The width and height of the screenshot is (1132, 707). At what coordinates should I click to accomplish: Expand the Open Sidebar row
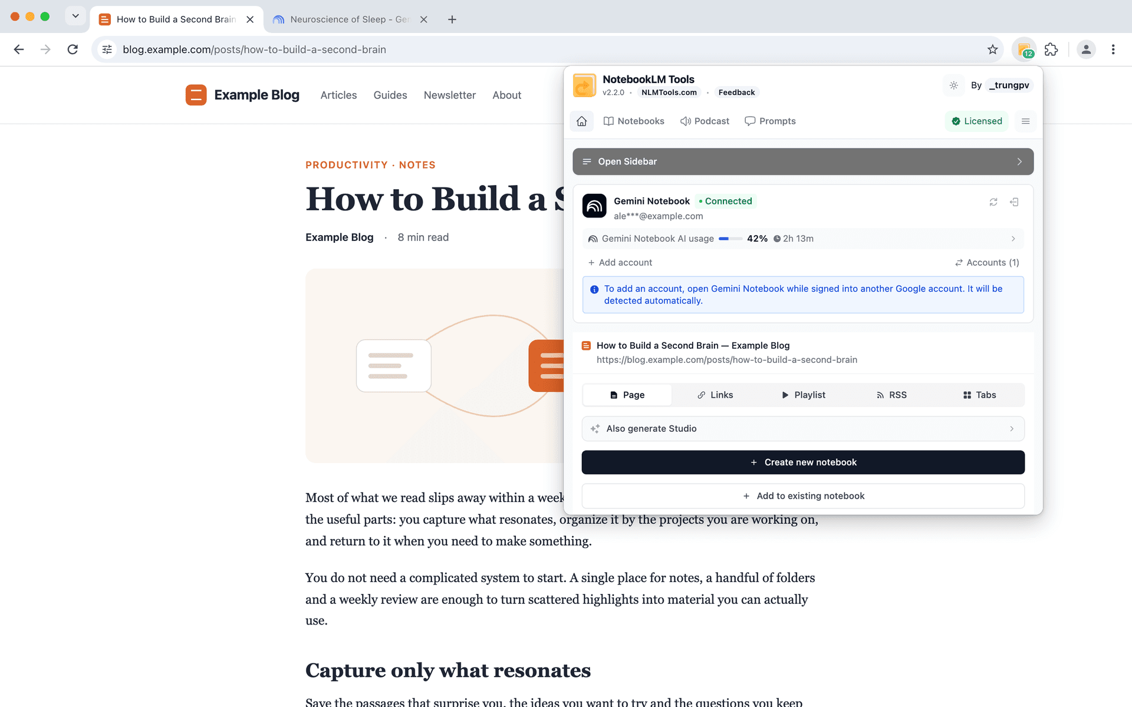803,161
